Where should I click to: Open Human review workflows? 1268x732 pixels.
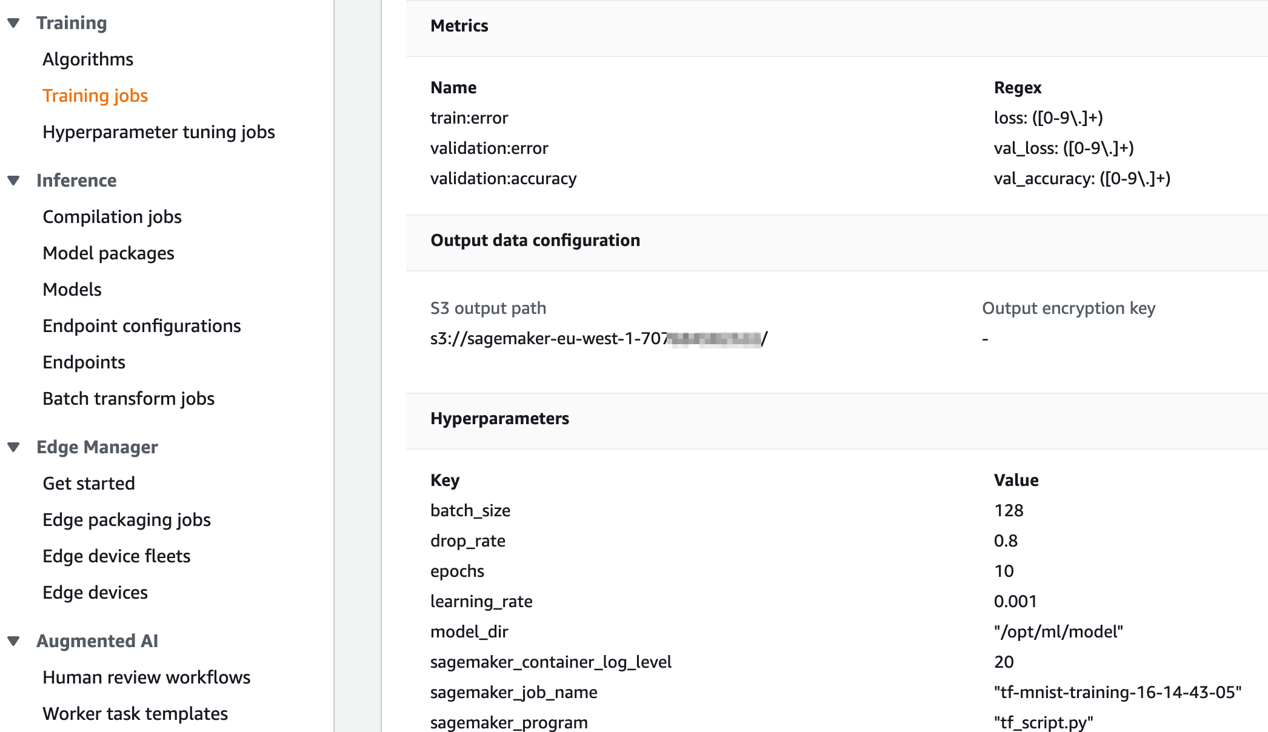pyautogui.click(x=147, y=677)
